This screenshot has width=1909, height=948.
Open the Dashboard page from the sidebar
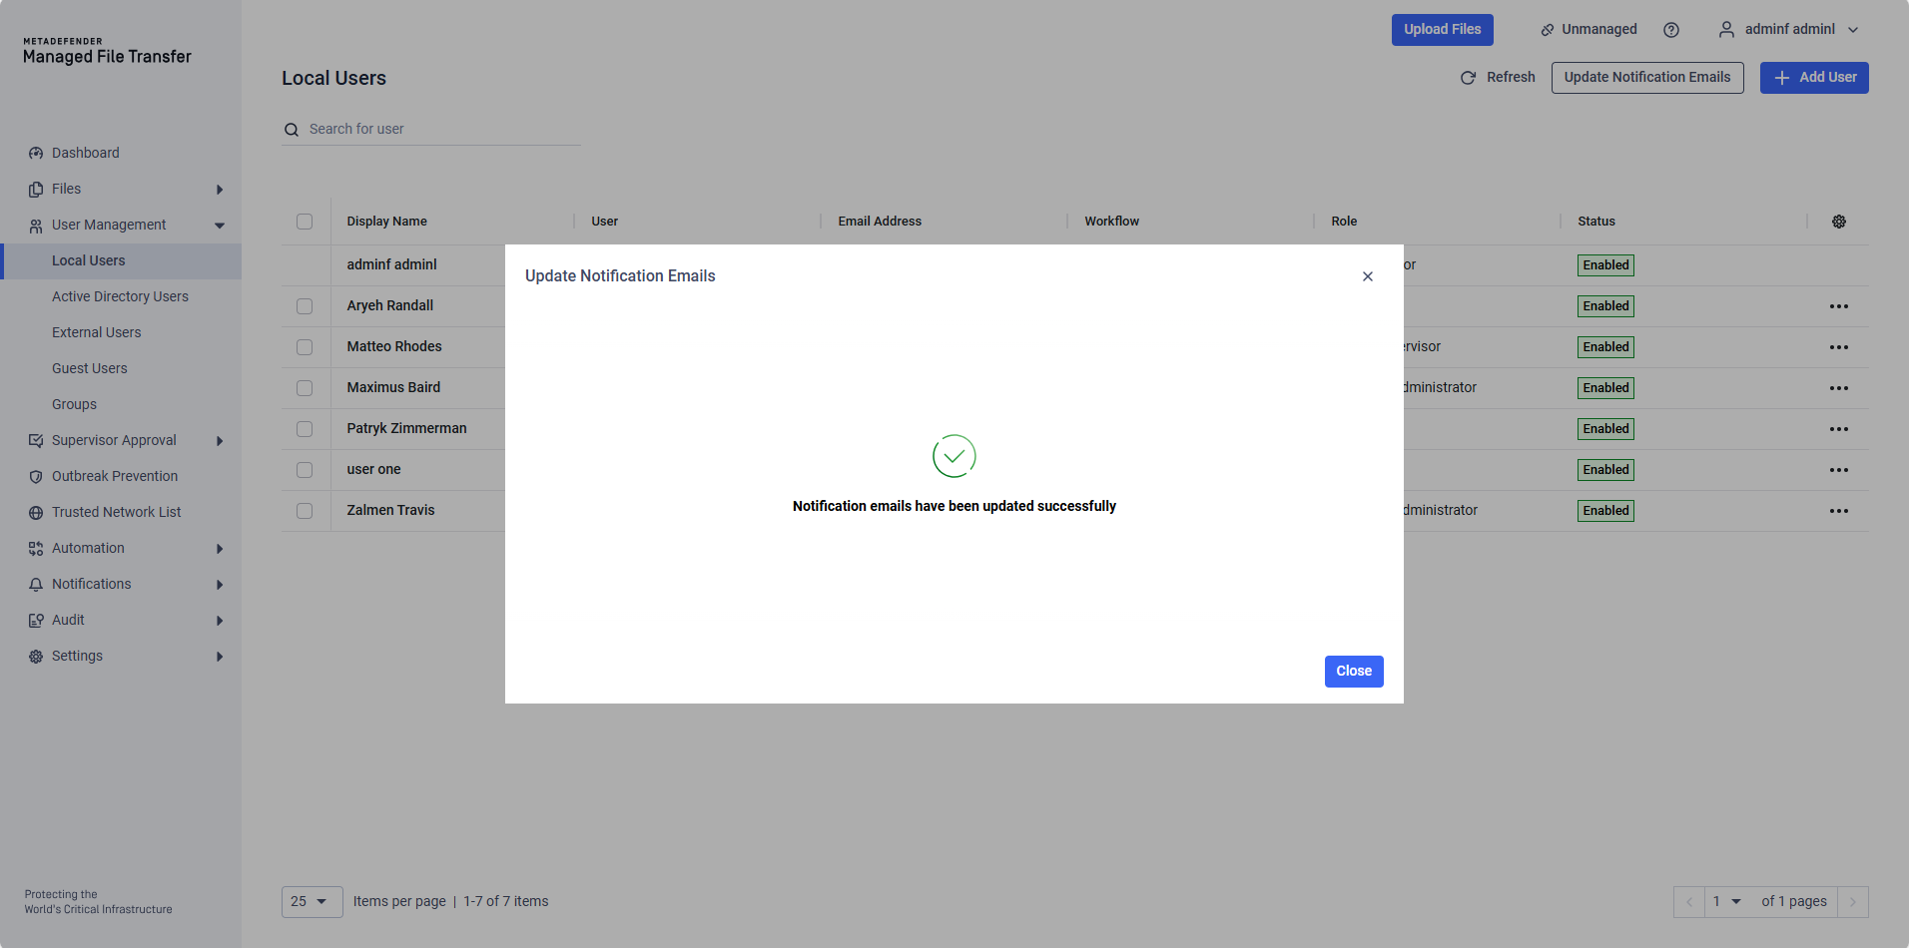click(86, 152)
